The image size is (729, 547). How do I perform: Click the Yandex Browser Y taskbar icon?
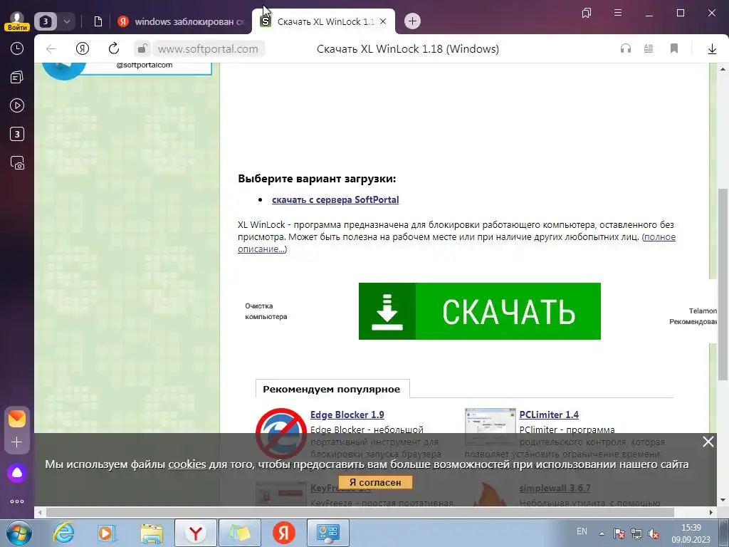[196, 533]
